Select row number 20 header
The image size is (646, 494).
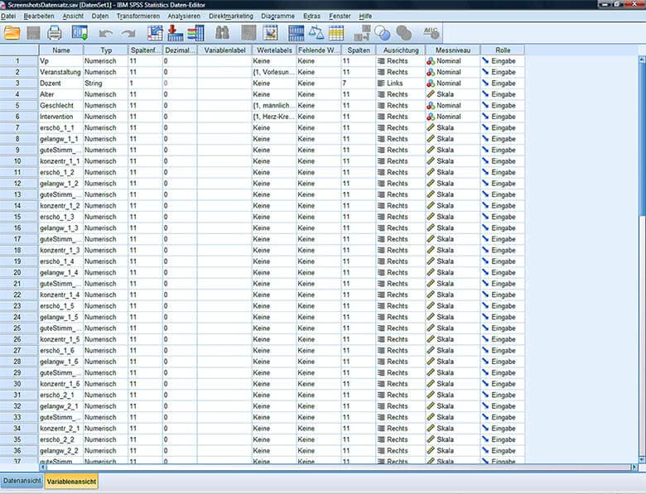(x=19, y=272)
